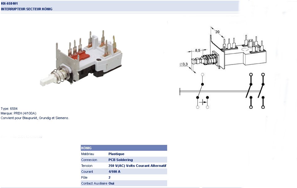This screenshot has height=188, width=297.
Task: Select the Matériau row label
Action: [88, 154]
